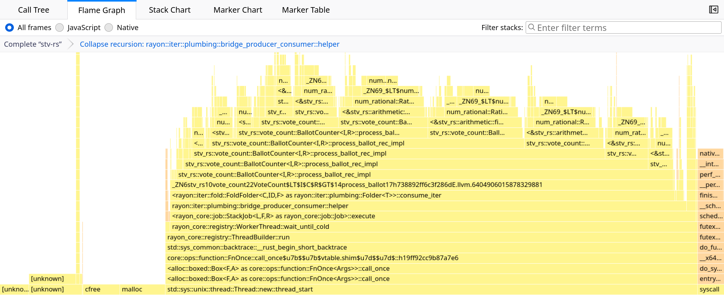Select the JavaScript radio button
The height and width of the screenshot is (295, 724).
[x=60, y=27]
